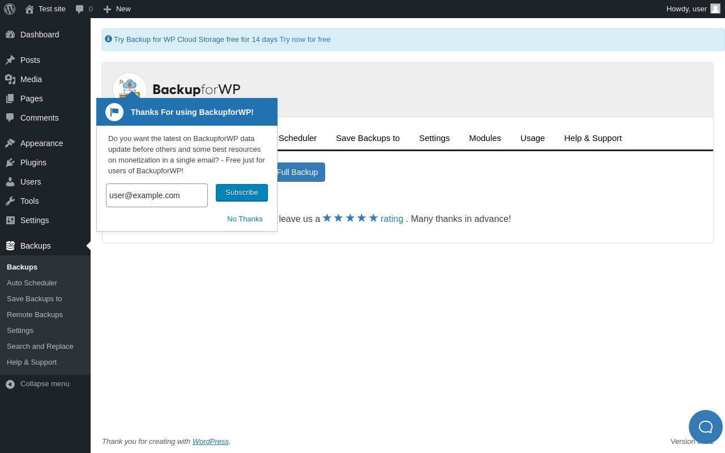
Task: Click the flag icon in popup header
Action: (114, 112)
